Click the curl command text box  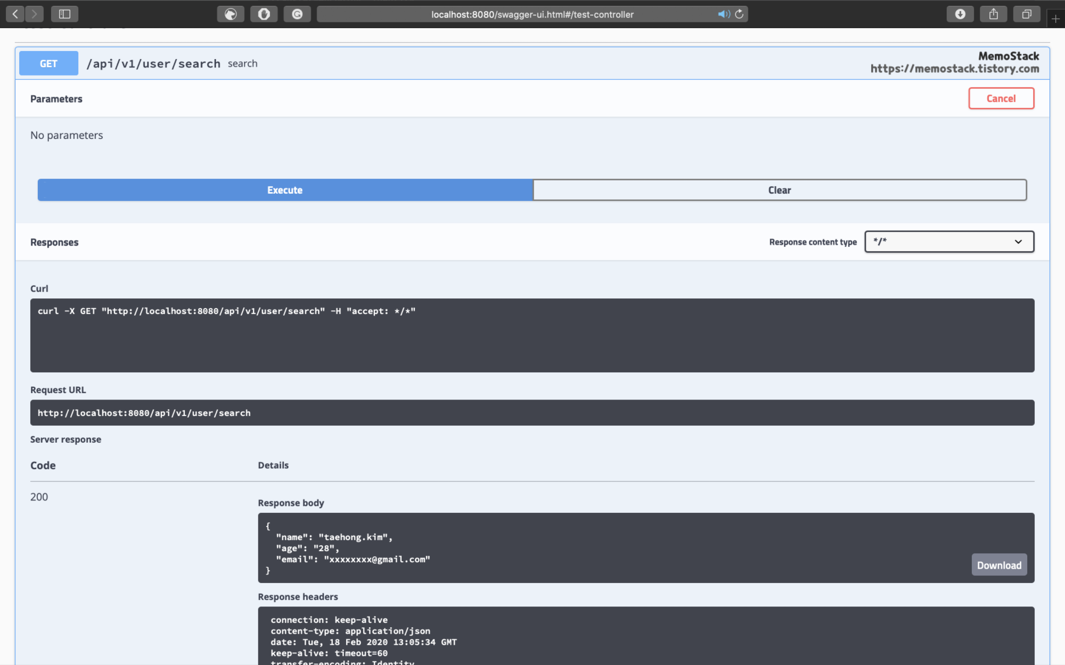click(532, 335)
